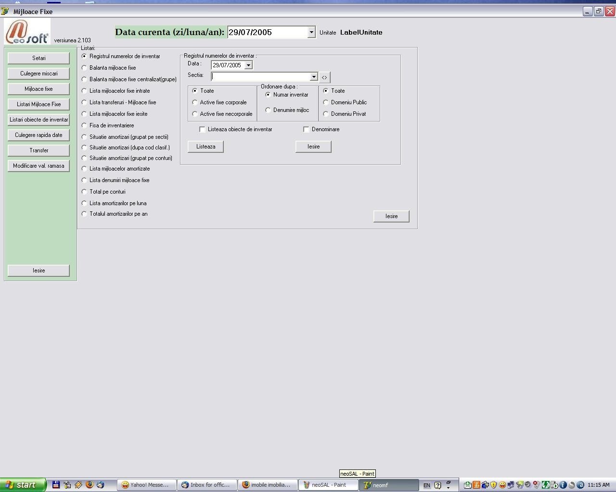Click the blue info tray icon
Image resolution: width=616 pixels, height=492 pixels.
[563, 485]
